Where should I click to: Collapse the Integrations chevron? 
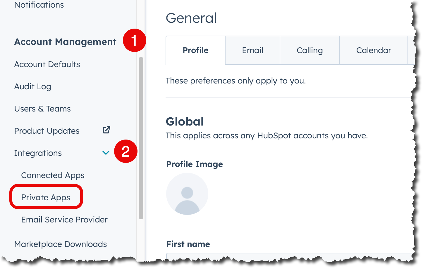(106, 153)
